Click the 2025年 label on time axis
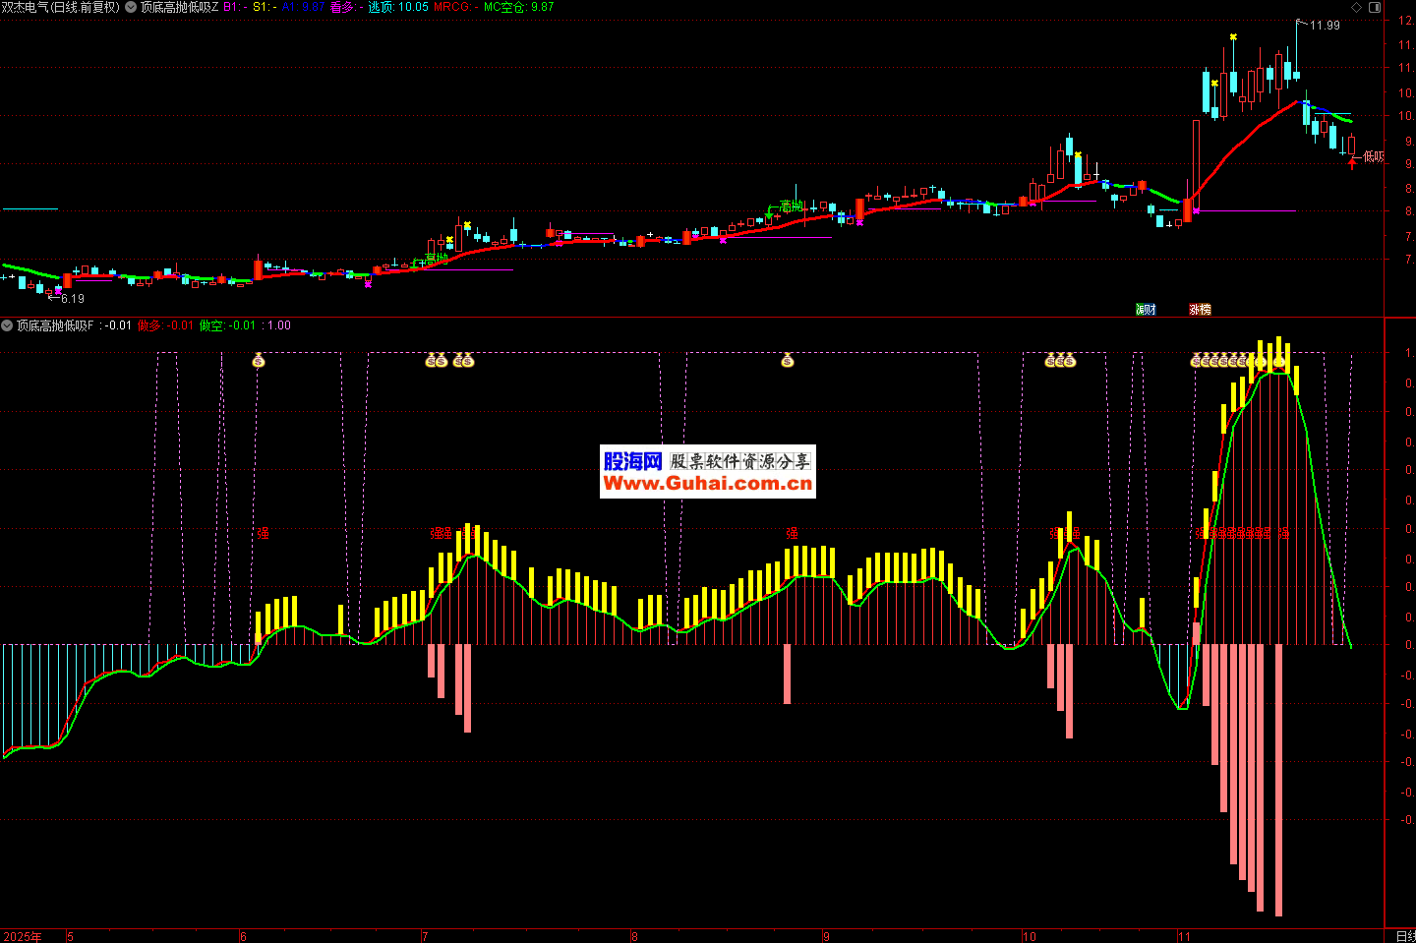Viewport: 1416px width, 943px height. pyautogui.click(x=24, y=936)
